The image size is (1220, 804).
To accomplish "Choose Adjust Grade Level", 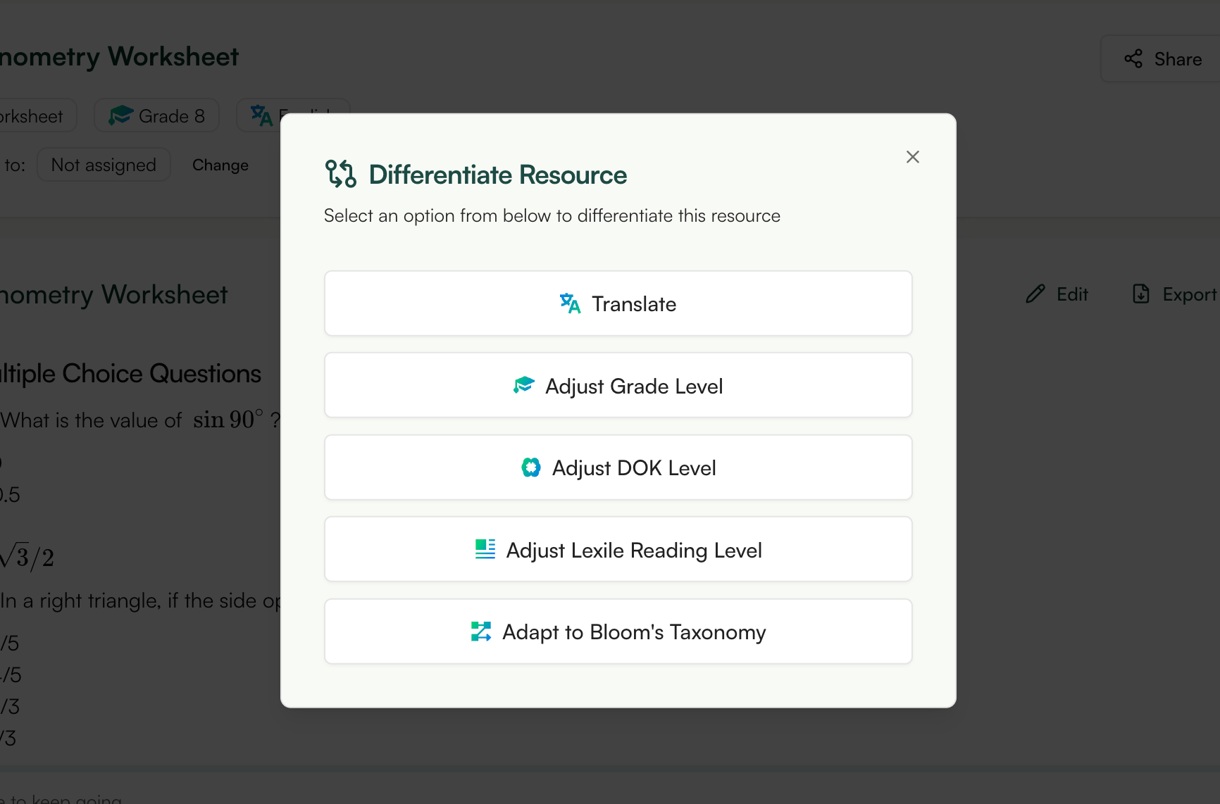I will click(618, 385).
